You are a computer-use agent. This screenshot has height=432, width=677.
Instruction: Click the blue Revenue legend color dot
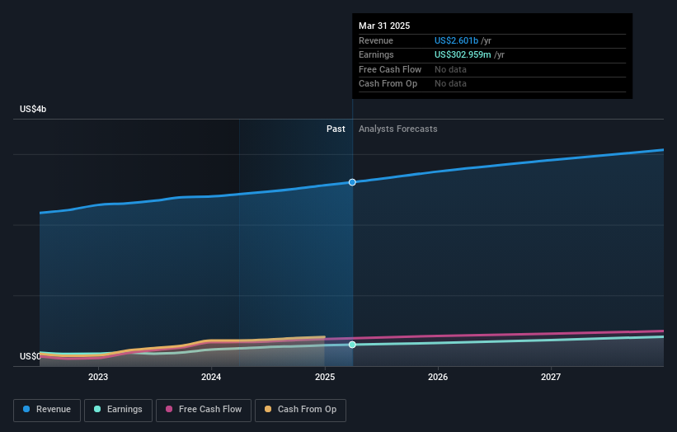26,409
